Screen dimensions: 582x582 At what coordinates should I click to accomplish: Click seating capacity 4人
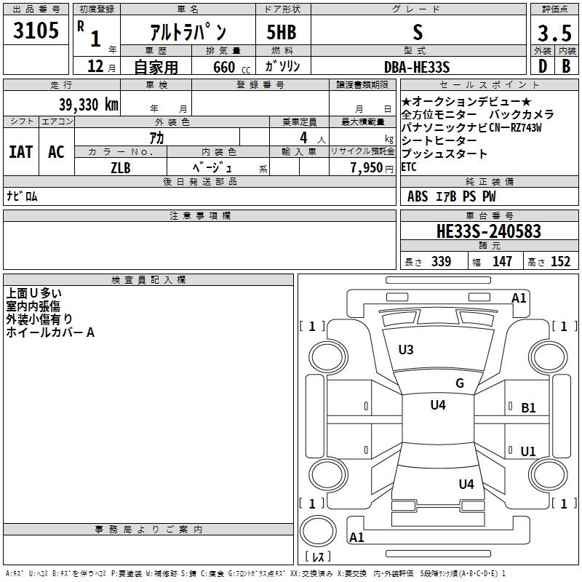click(313, 138)
